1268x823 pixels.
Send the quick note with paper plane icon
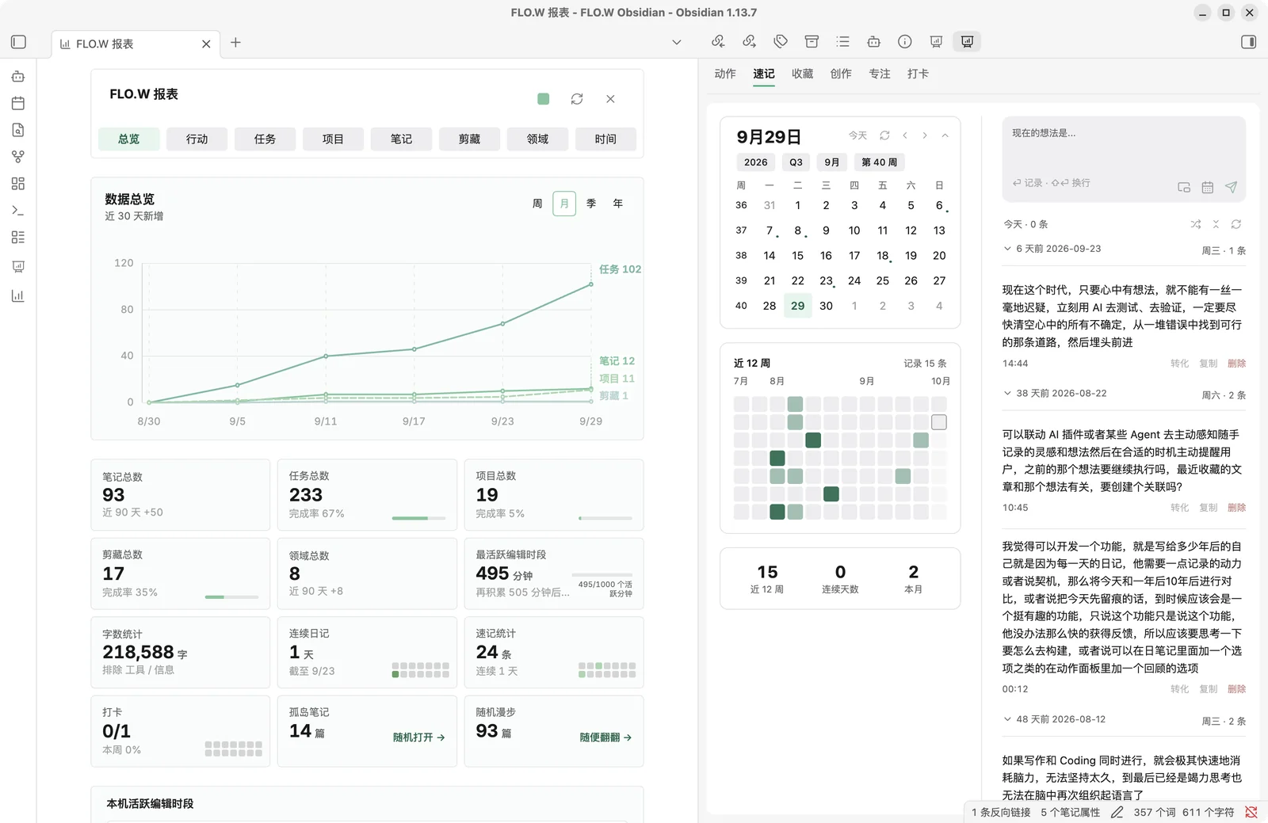click(x=1231, y=187)
